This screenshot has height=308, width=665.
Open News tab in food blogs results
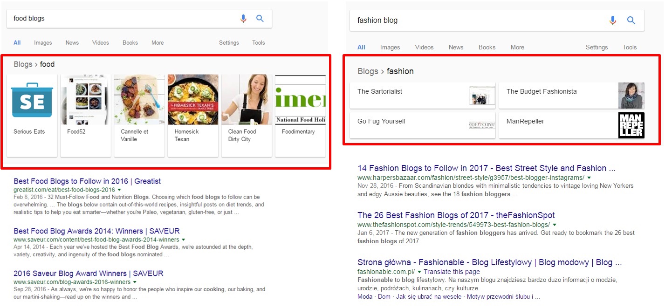point(72,42)
